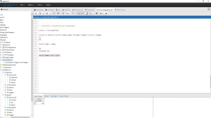Open the File menu
The image size is (211, 118).
click(22, 5)
